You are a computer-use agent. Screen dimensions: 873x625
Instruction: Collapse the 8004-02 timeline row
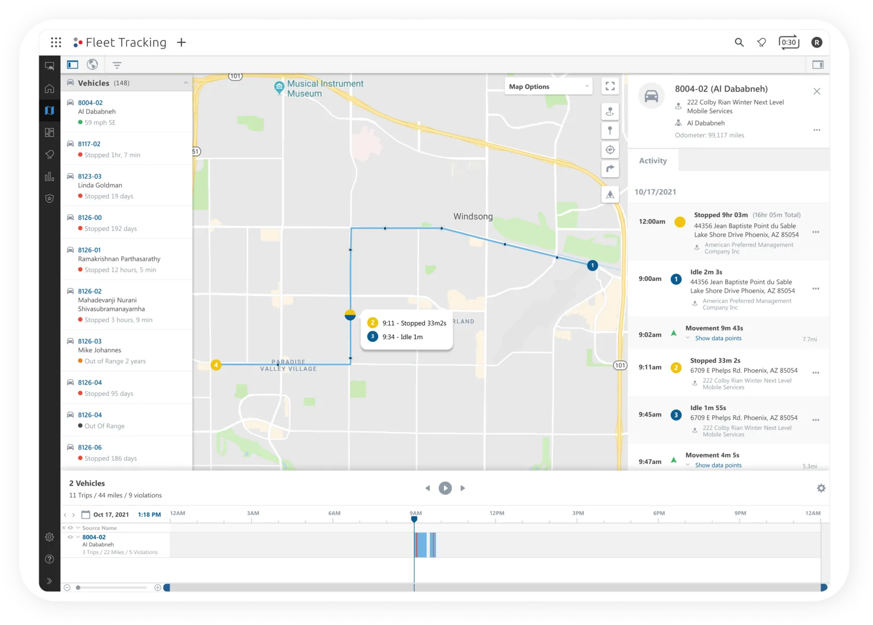coord(78,537)
